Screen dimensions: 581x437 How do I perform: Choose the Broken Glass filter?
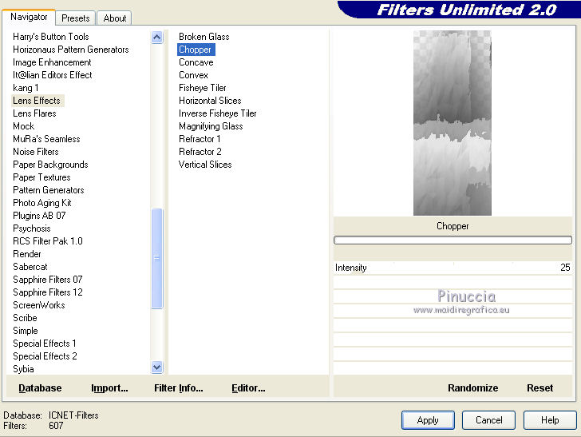click(x=204, y=37)
